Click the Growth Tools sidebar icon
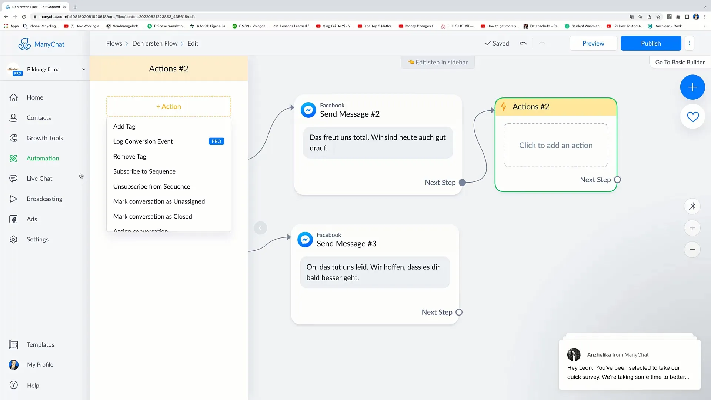 [x=13, y=137]
